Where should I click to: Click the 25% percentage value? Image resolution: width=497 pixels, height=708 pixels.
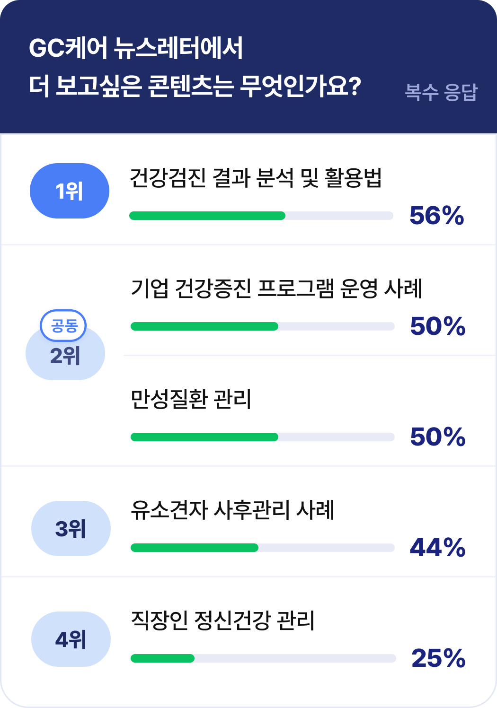[x=438, y=658]
